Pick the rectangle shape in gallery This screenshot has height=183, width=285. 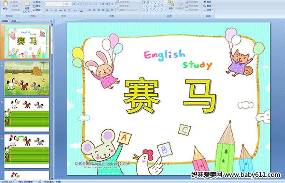pos(158,2)
